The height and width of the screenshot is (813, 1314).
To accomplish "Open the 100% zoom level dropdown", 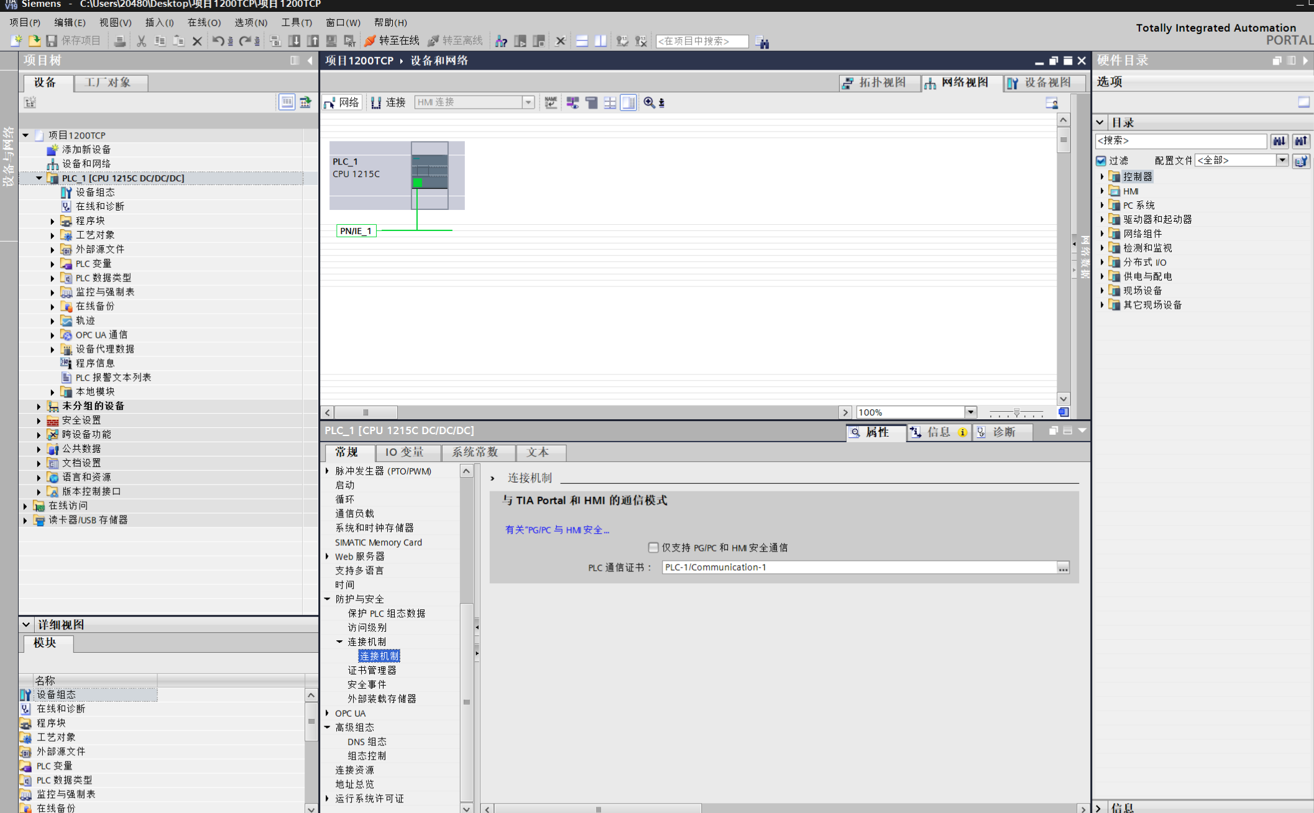I will [970, 412].
